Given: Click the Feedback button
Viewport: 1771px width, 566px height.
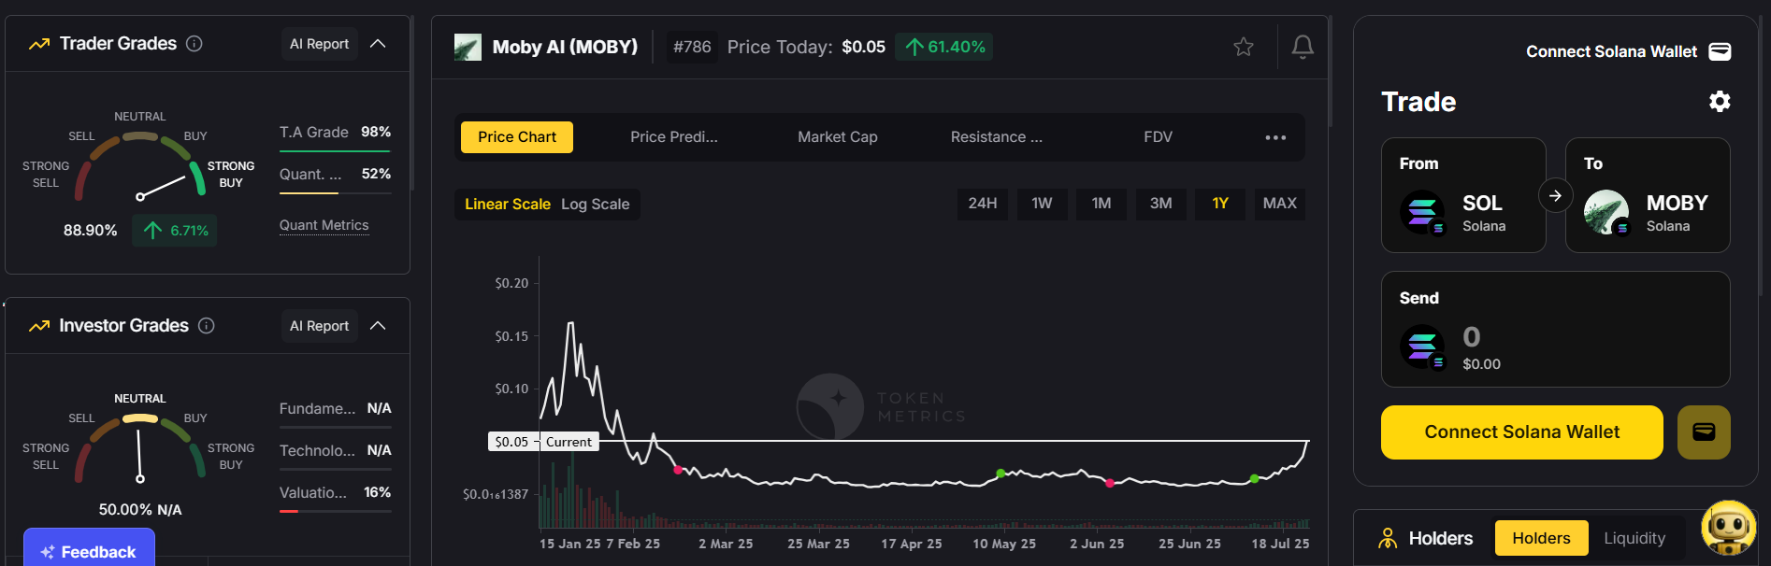Looking at the screenshot, I should (x=89, y=549).
